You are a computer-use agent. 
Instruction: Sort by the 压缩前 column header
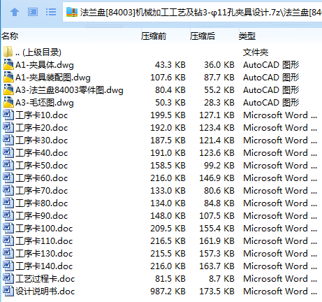154,36
